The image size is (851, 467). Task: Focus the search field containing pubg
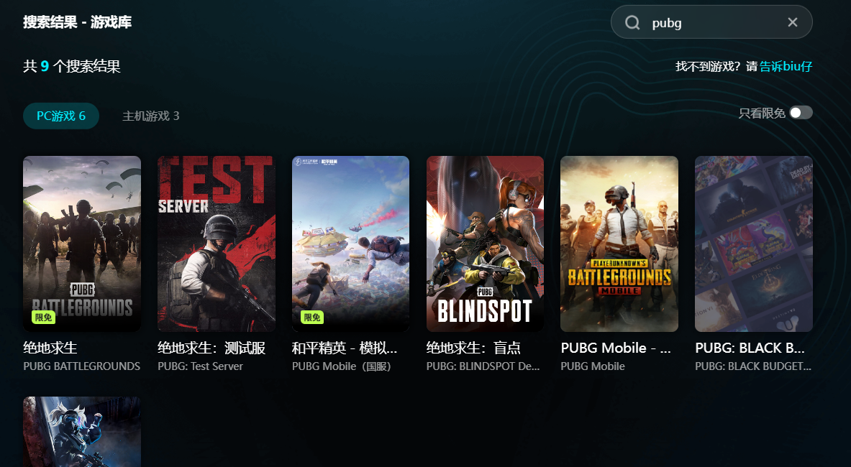(711, 22)
